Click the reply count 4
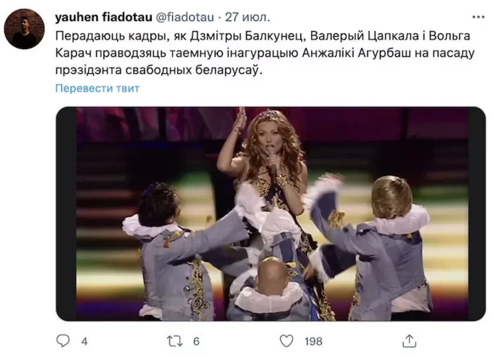This screenshot has height=358, width=494. coord(84,341)
